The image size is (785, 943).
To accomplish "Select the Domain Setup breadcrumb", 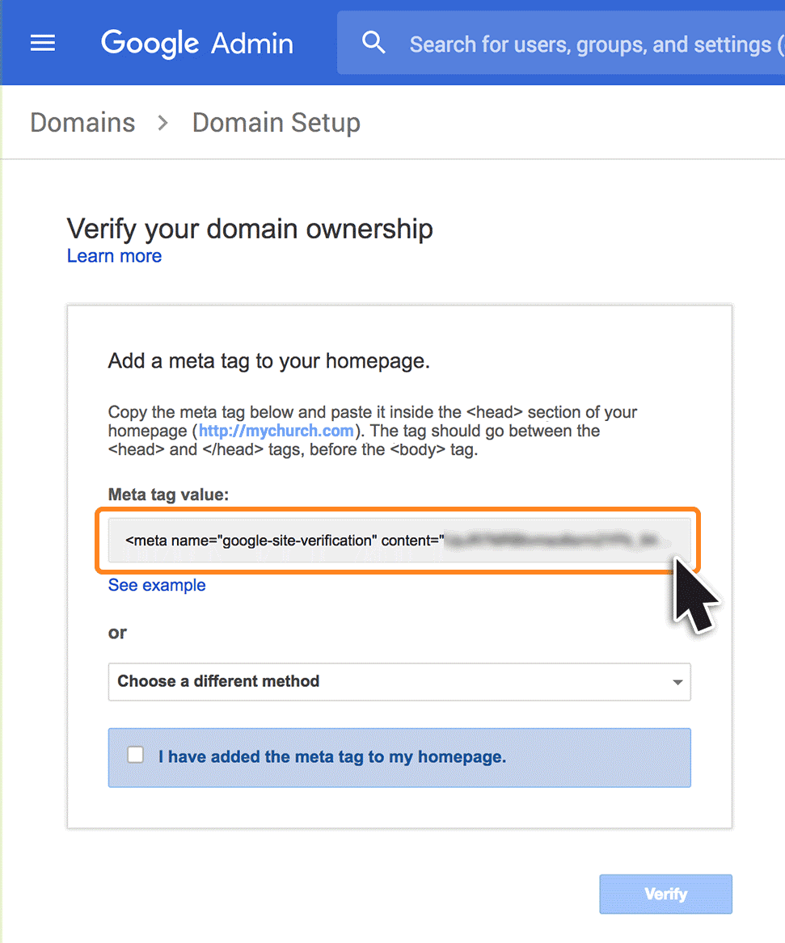I will [x=276, y=123].
